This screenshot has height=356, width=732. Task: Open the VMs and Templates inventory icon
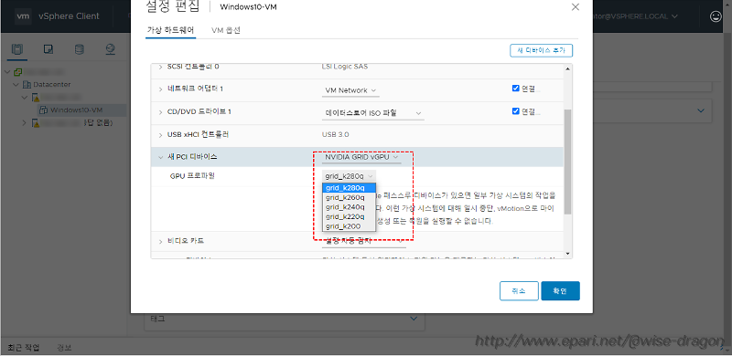48,49
